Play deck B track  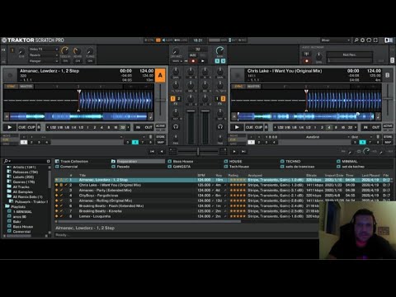click(237, 127)
